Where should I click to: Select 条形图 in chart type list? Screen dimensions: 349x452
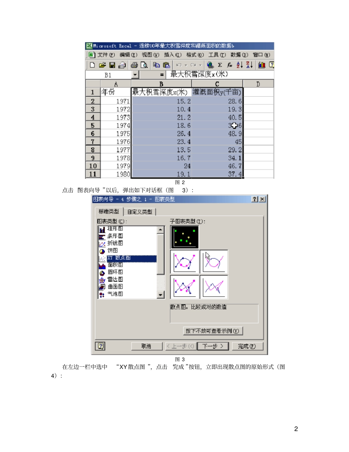(x=115, y=236)
